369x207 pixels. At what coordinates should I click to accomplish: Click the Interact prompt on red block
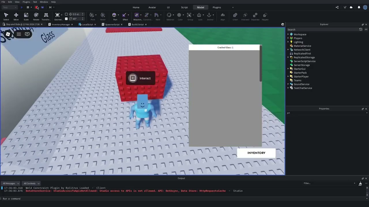point(140,78)
